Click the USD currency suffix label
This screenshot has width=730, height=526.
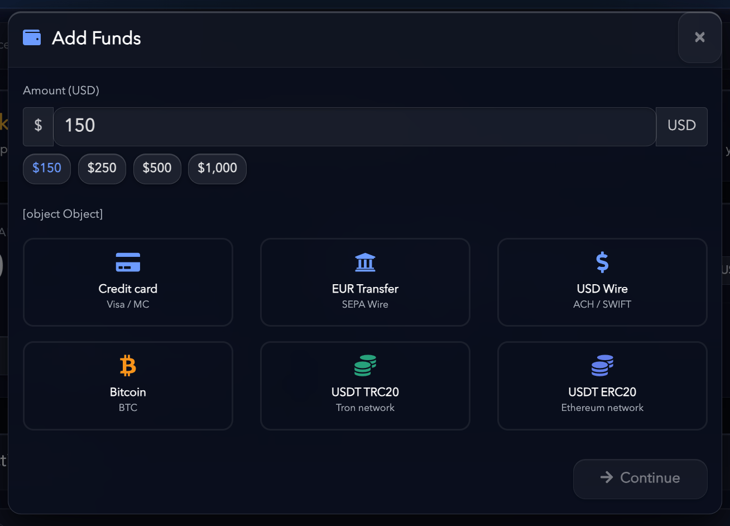coord(681,127)
